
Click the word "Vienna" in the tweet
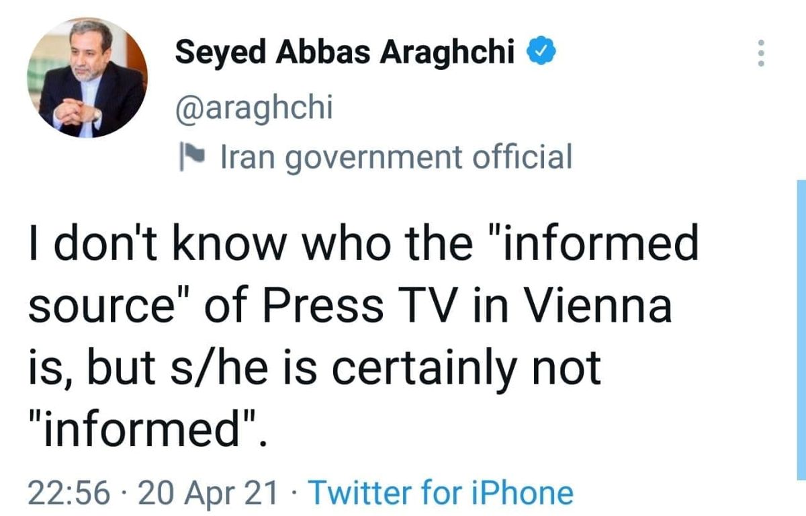pyautogui.click(x=599, y=306)
